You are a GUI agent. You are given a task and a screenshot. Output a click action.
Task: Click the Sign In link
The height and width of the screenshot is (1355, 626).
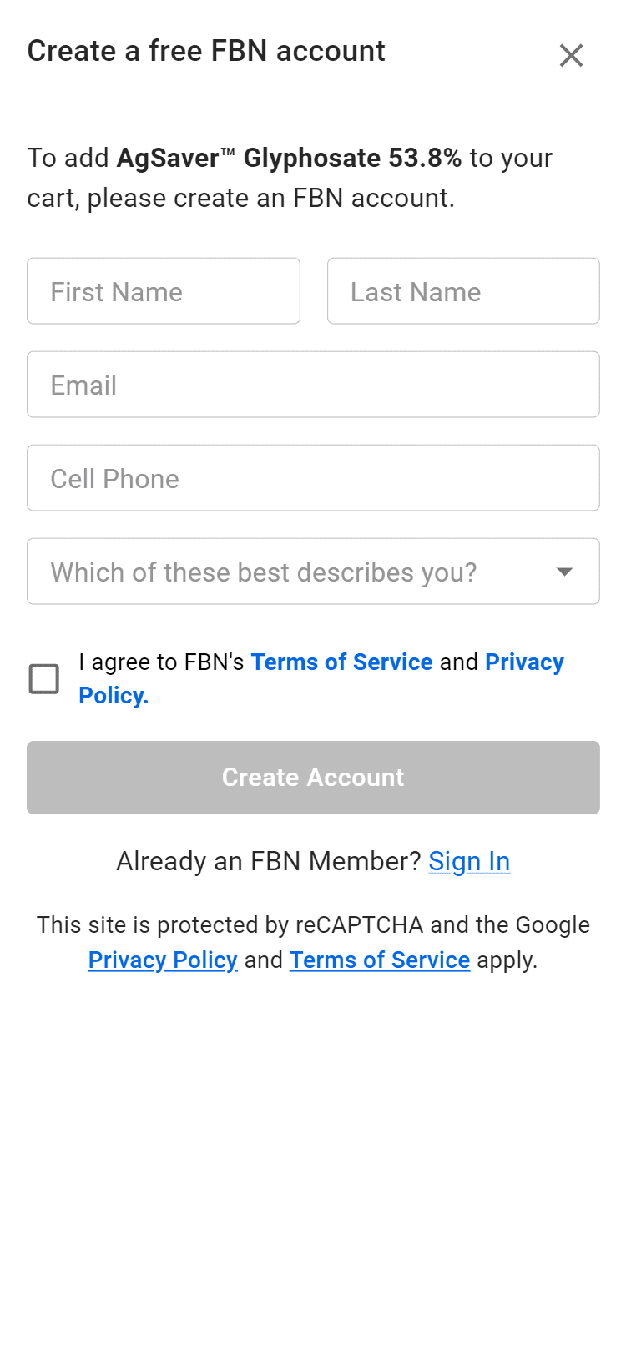(x=469, y=861)
